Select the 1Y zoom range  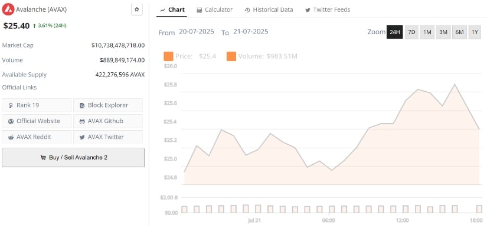(475, 32)
